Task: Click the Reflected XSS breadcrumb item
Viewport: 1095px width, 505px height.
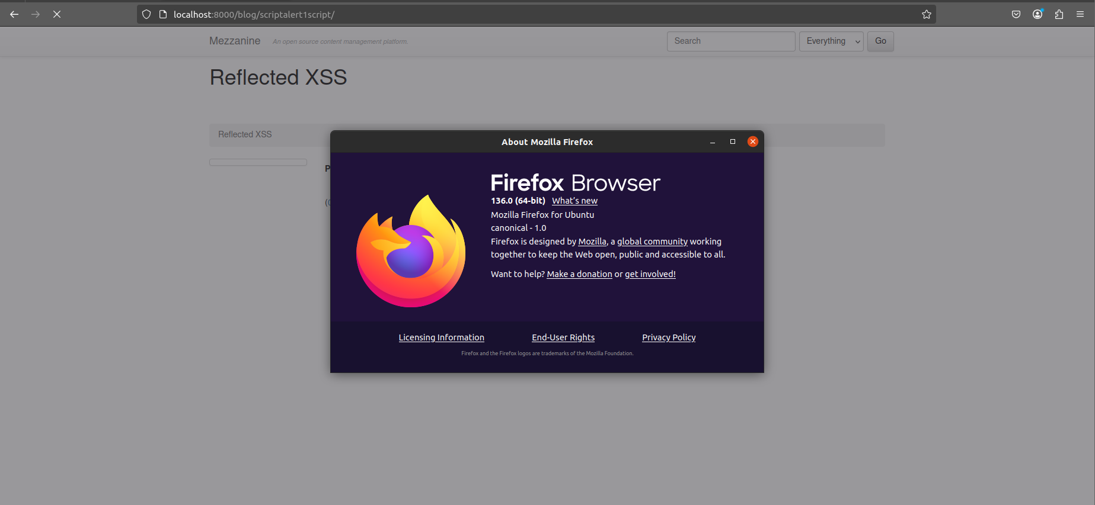Action: (x=245, y=134)
